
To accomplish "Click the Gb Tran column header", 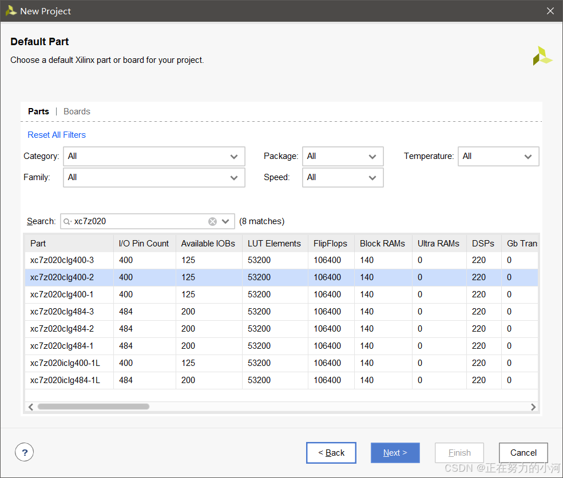I will tap(520, 244).
